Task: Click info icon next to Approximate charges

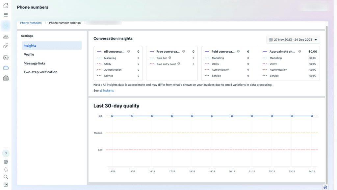Action: (299, 51)
